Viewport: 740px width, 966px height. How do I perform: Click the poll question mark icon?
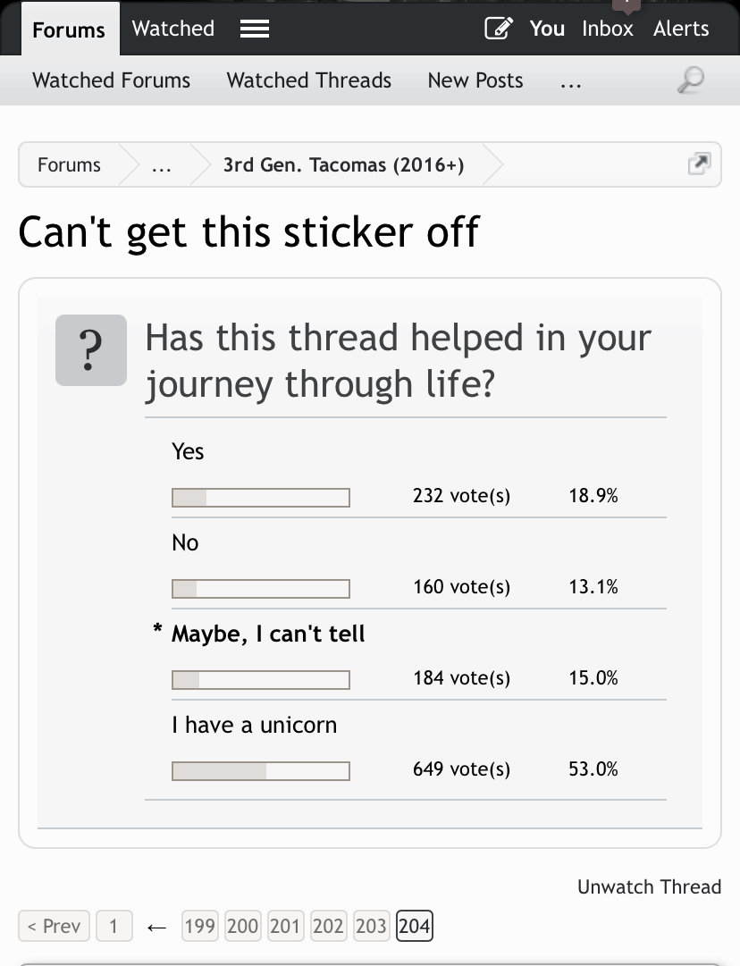click(x=91, y=350)
